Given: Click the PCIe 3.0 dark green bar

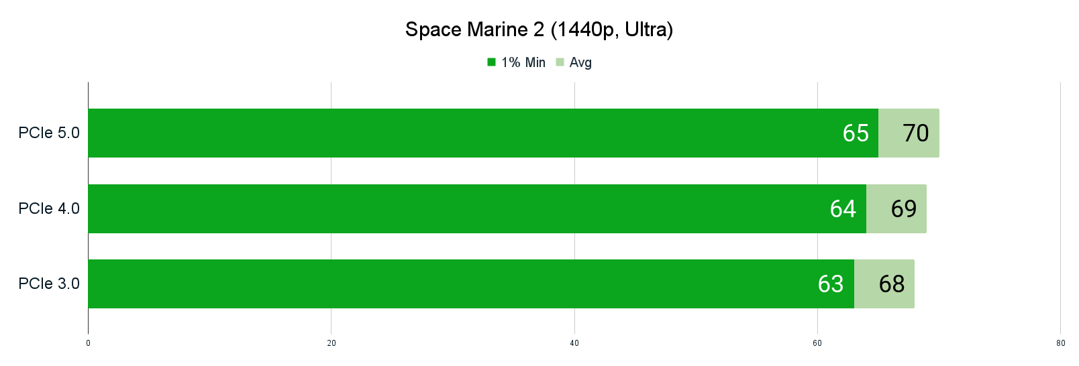Looking at the screenshot, I should (471, 284).
